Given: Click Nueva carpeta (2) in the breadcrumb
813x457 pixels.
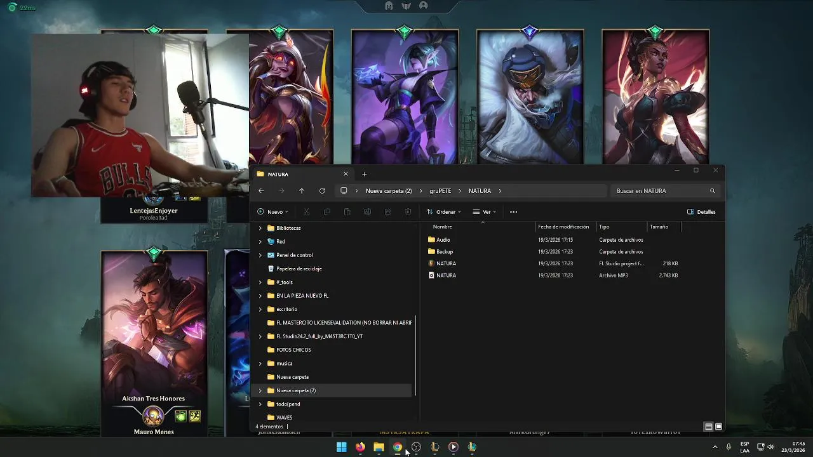Looking at the screenshot, I should click(x=389, y=190).
